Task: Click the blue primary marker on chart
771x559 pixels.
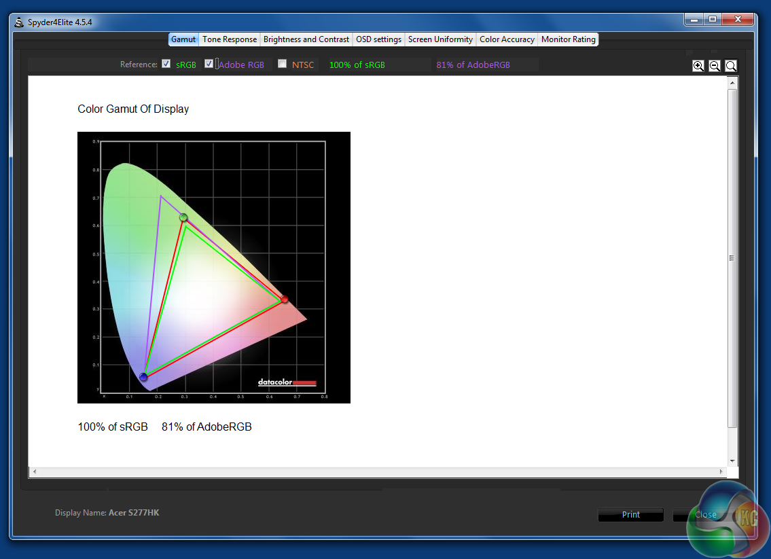Action: 143,377
